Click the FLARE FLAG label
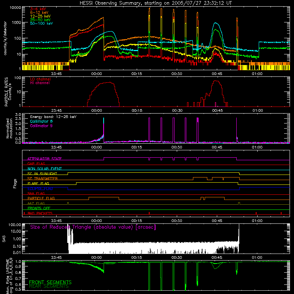 point(38,183)
